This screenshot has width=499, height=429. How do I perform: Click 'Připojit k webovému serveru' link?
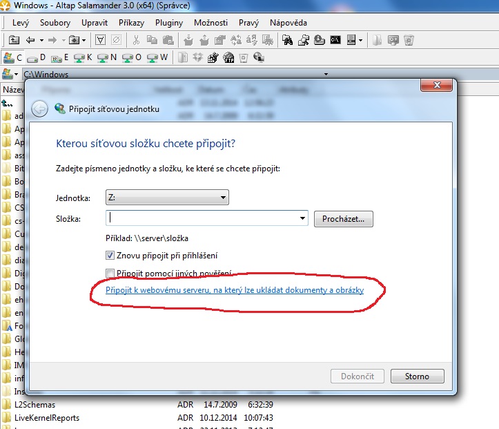point(234,291)
